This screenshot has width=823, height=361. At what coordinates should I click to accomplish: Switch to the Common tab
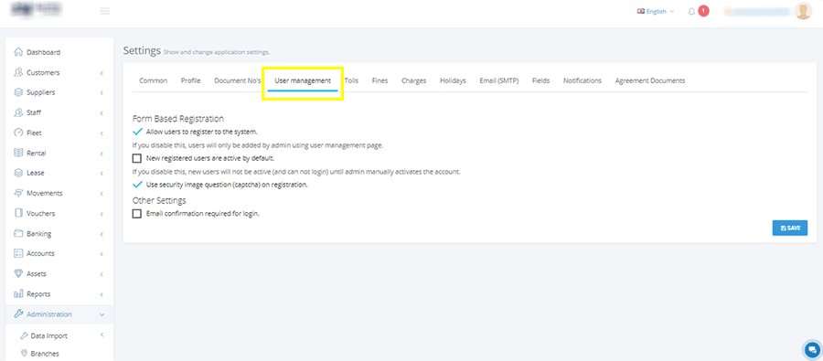pos(154,80)
